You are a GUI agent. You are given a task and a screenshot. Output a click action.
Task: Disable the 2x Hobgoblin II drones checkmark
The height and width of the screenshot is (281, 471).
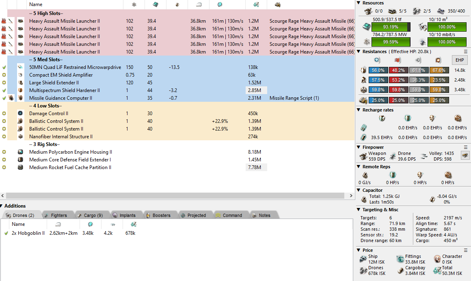(6, 233)
